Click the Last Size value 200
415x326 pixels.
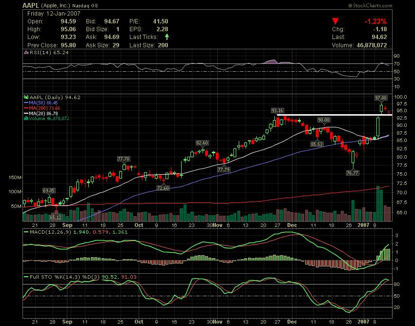163,45
